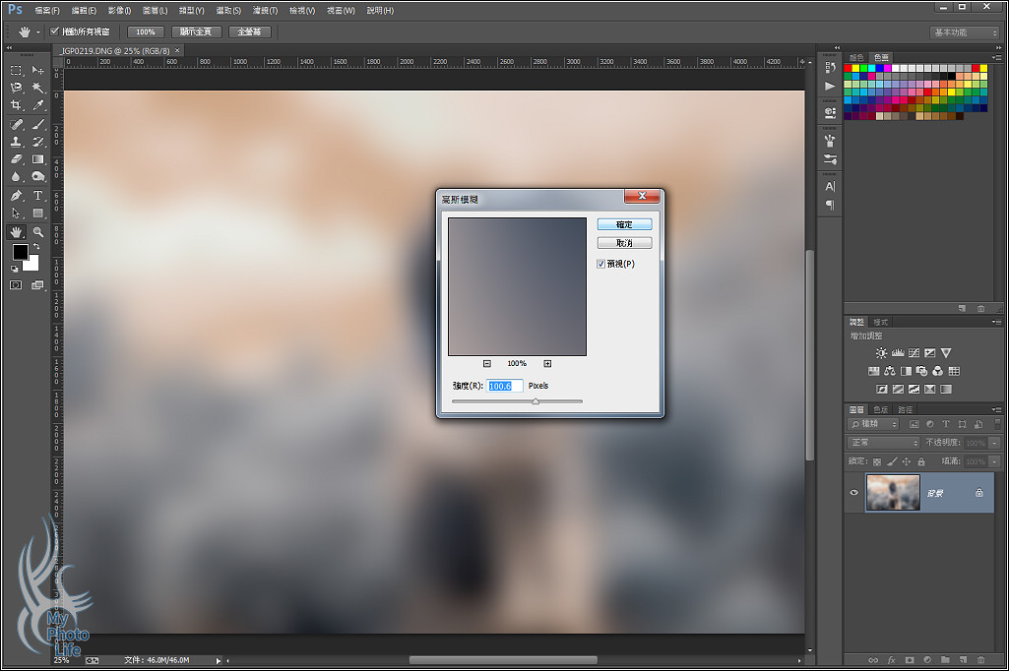1009x671 pixels.
Task: Pick the Pen tool from the toolbox
Action: coord(17,196)
